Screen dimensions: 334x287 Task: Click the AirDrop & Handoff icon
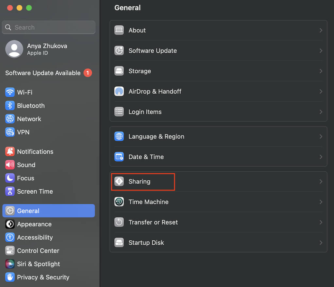(119, 92)
